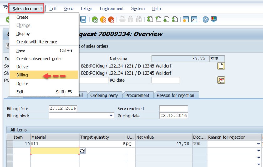
Task: Click the header details icon beside PO date
Action: click(221, 80)
